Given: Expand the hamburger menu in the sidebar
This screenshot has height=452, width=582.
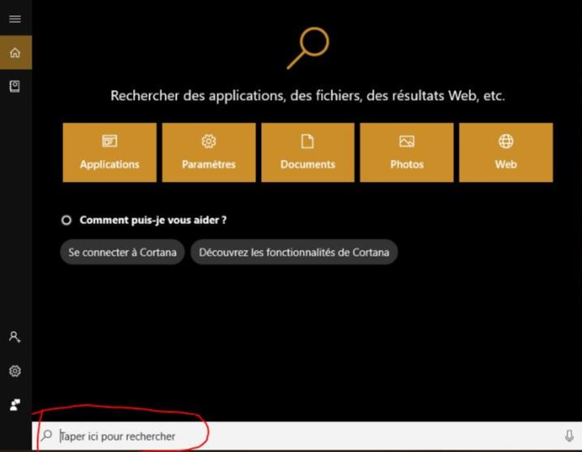Looking at the screenshot, I should (15, 19).
